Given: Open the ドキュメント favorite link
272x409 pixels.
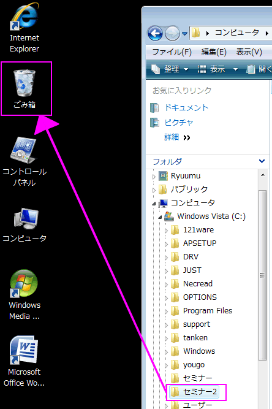Looking at the screenshot, I should click(x=186, y=107).
